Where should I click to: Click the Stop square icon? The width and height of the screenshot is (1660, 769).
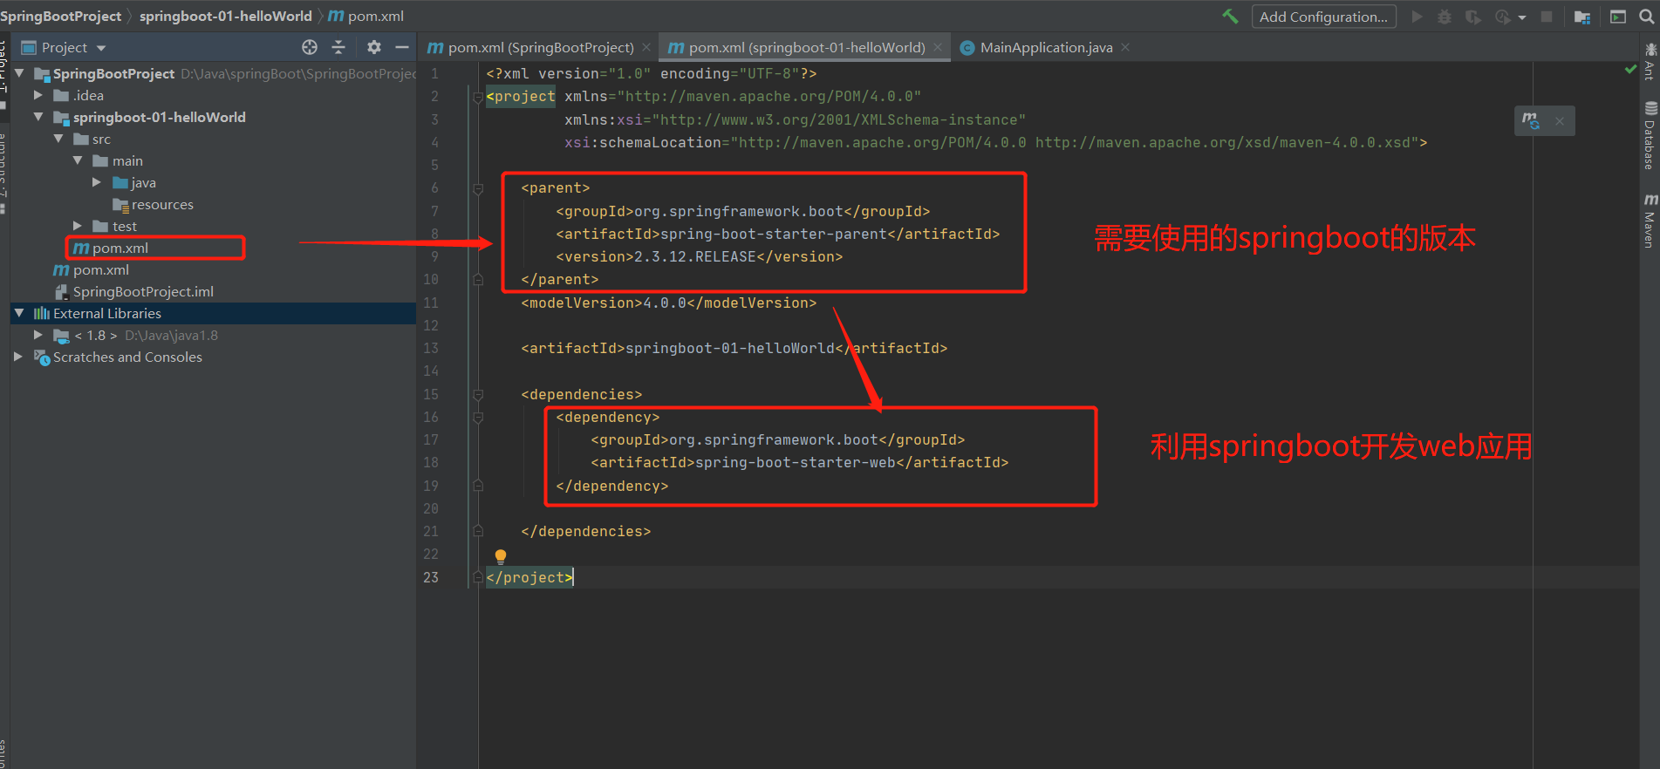pyautogui.click(x=1547, y=17)
